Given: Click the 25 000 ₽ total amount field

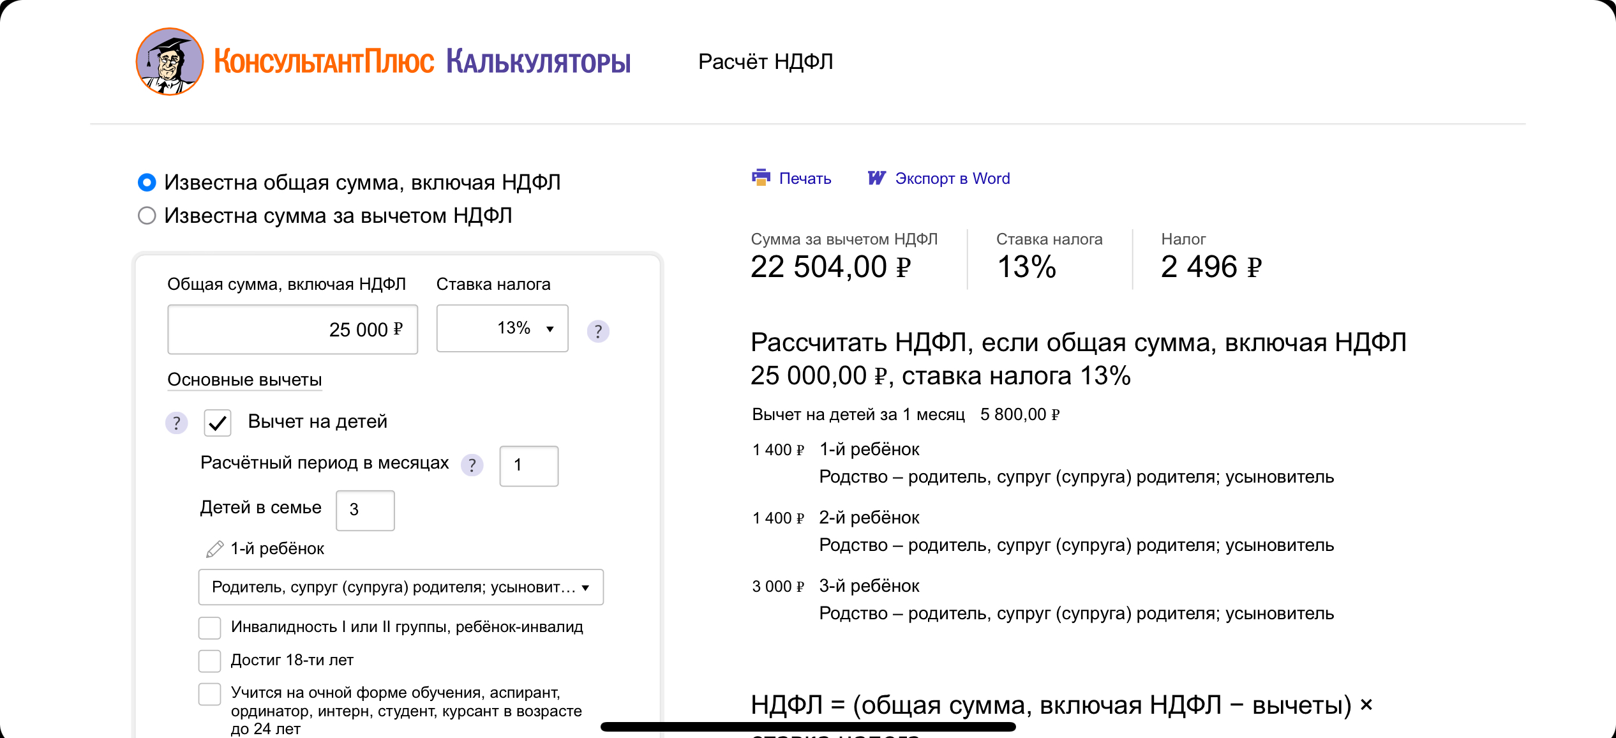Looking at the screenshot, I should (292, 329).
